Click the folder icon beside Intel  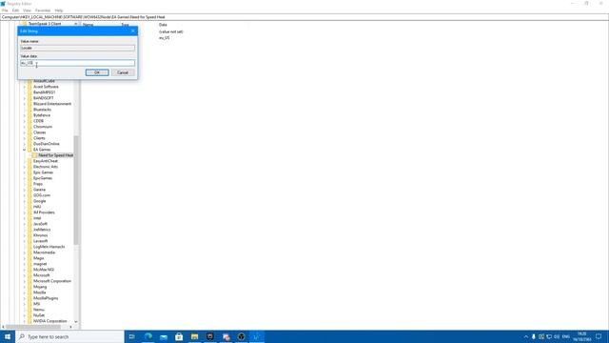[29, 218]
